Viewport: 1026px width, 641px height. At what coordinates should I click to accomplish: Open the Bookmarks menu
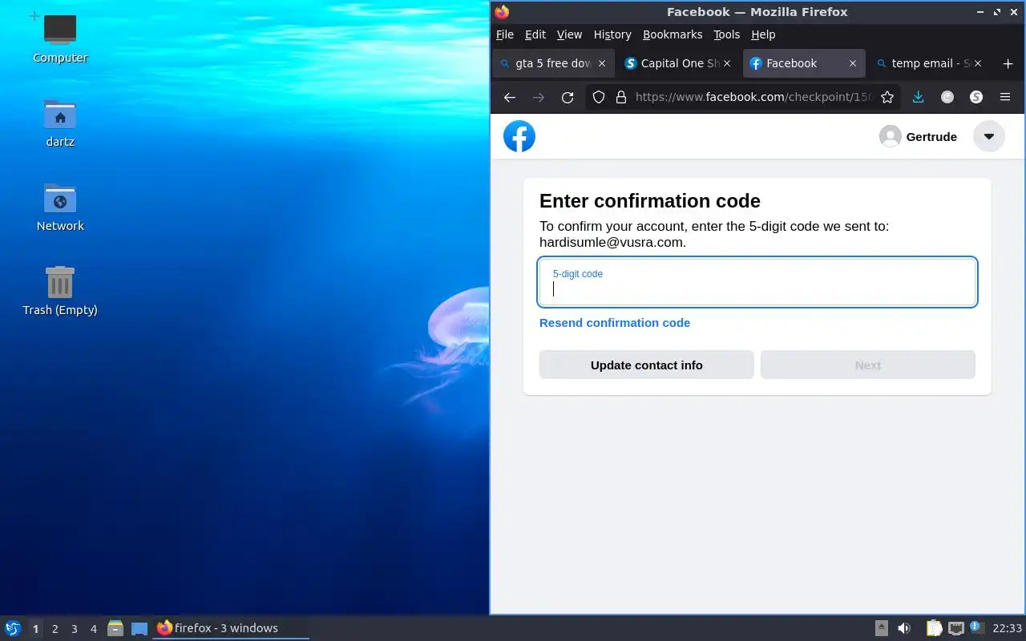coord(673,34)
